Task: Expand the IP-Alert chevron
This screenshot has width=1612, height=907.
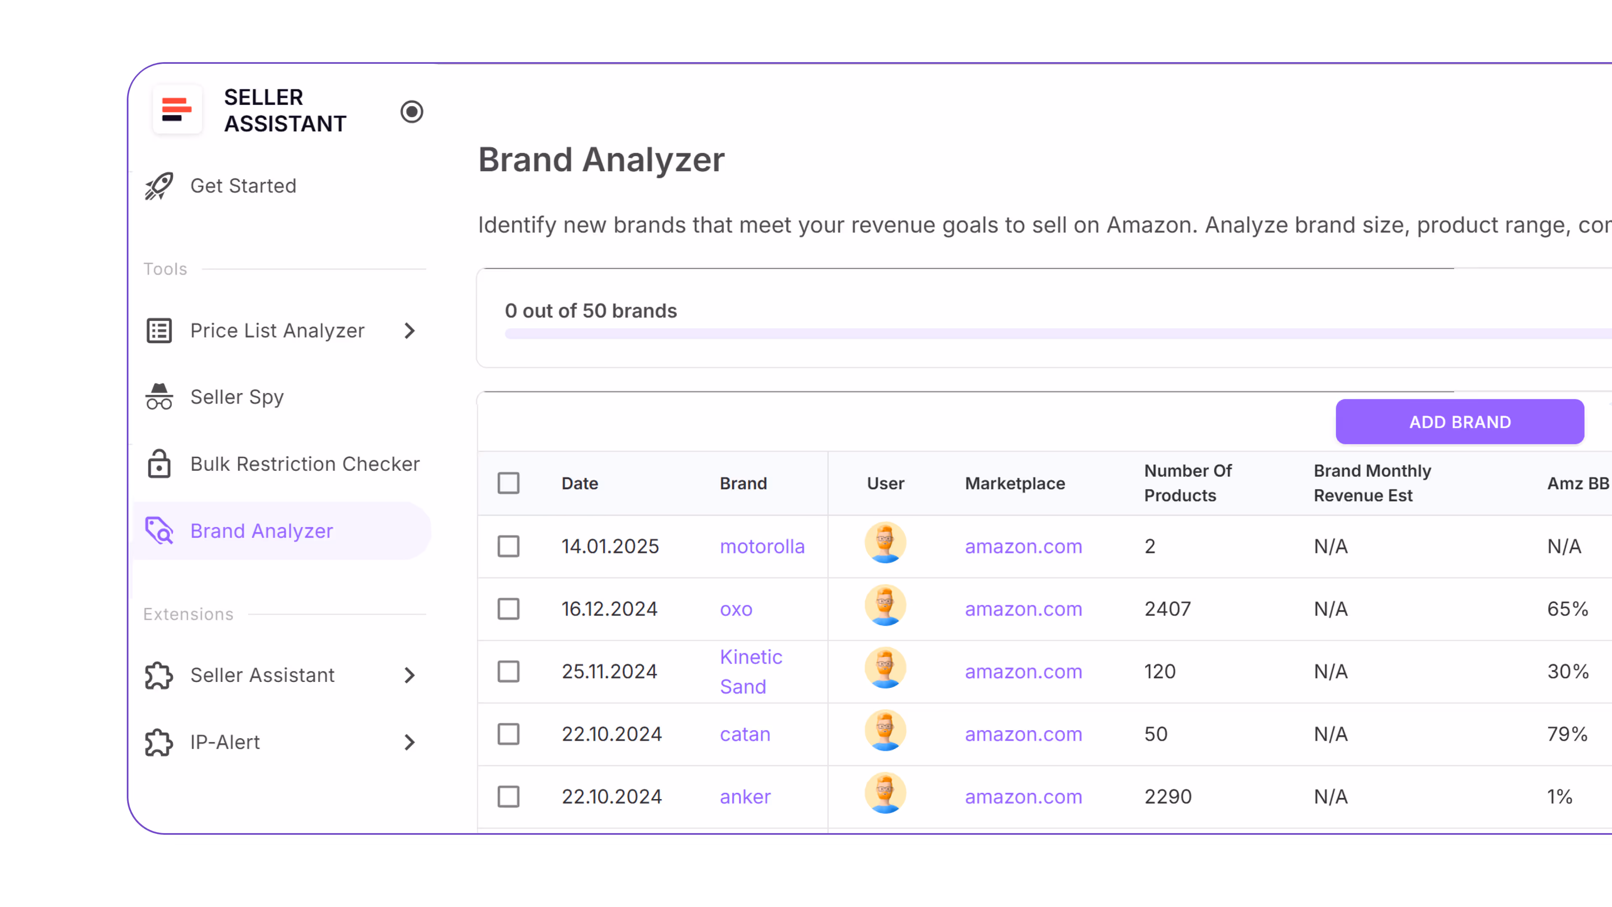Action: (410, 742)
